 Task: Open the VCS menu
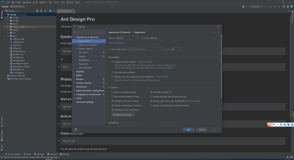[x=63, y=2]
